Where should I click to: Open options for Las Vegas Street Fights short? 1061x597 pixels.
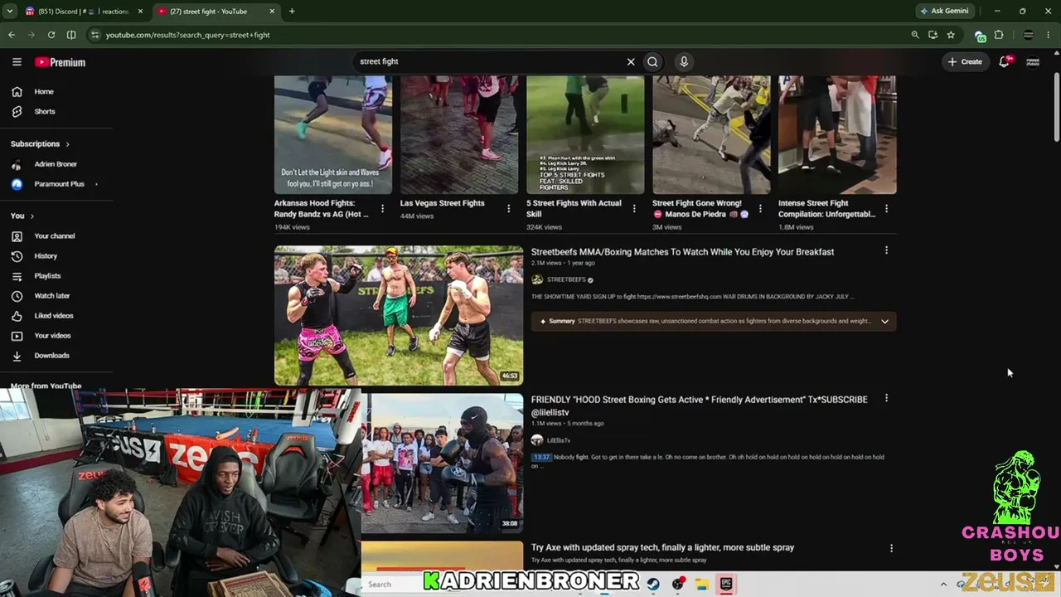508,209
